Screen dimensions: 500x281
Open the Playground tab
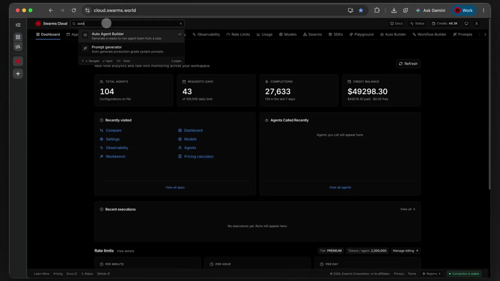[361, 34]
